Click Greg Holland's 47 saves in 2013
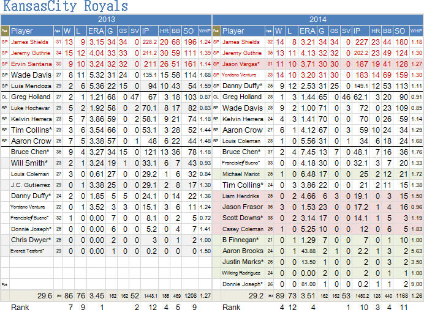Viewport: 424px width, 310px height. click(x=135, y=97)
